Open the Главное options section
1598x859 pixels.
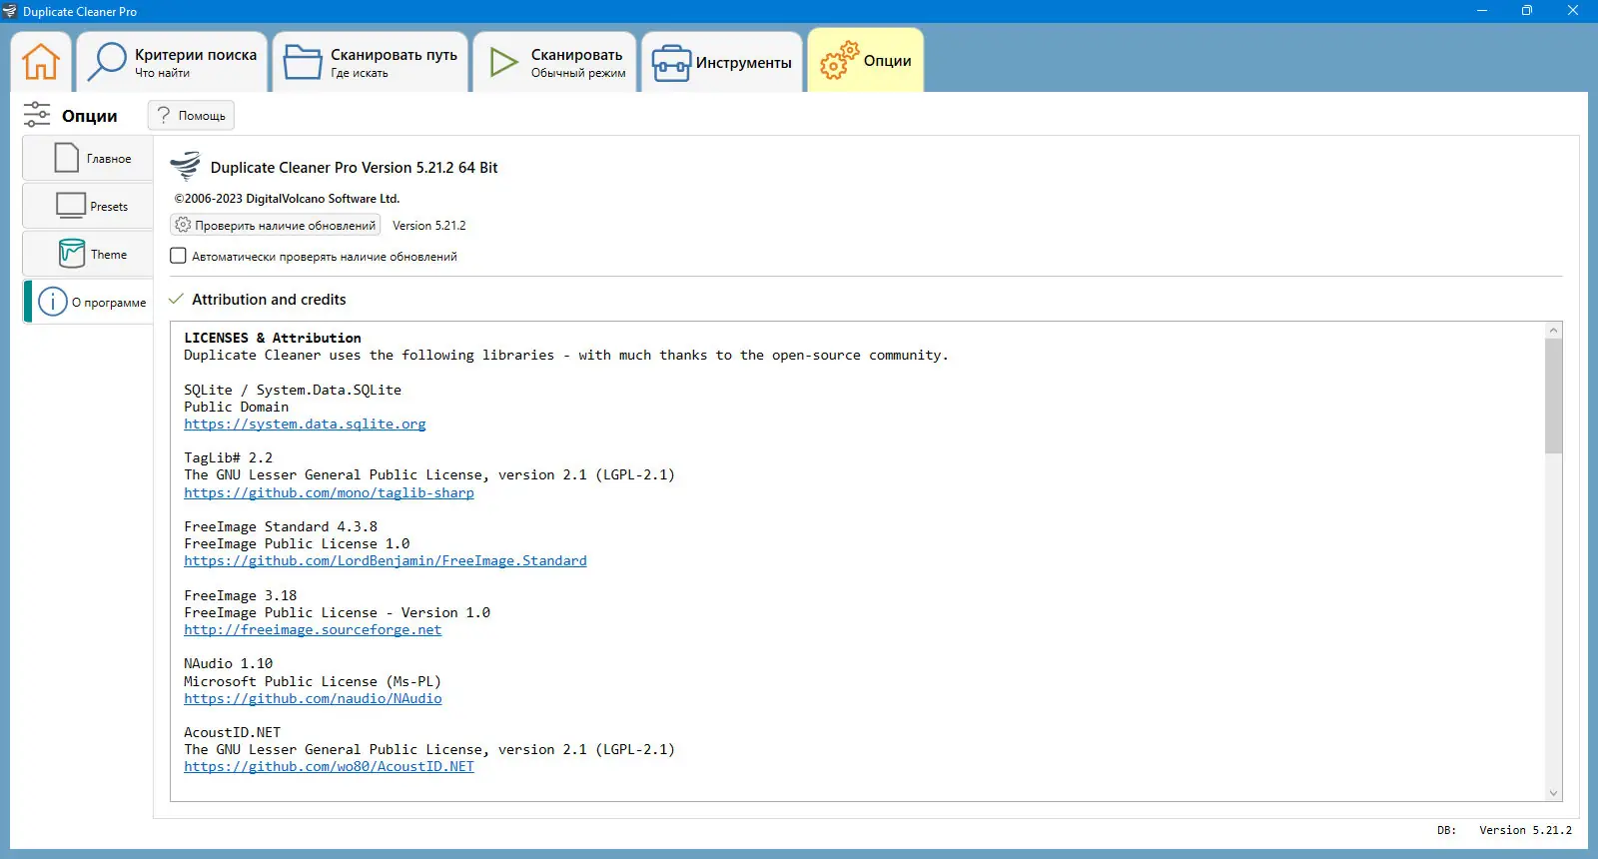tap(88, 158)
